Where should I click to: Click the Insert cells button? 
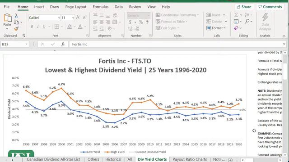[x=214, y=15]
